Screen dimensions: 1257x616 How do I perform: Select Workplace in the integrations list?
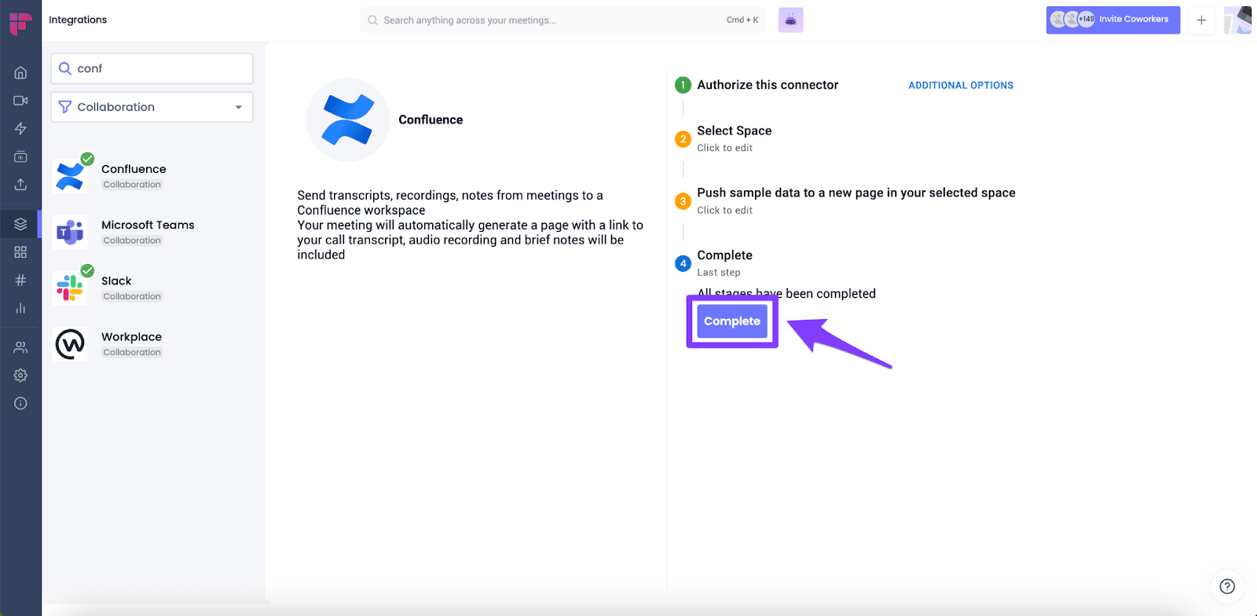coord(152,343)
